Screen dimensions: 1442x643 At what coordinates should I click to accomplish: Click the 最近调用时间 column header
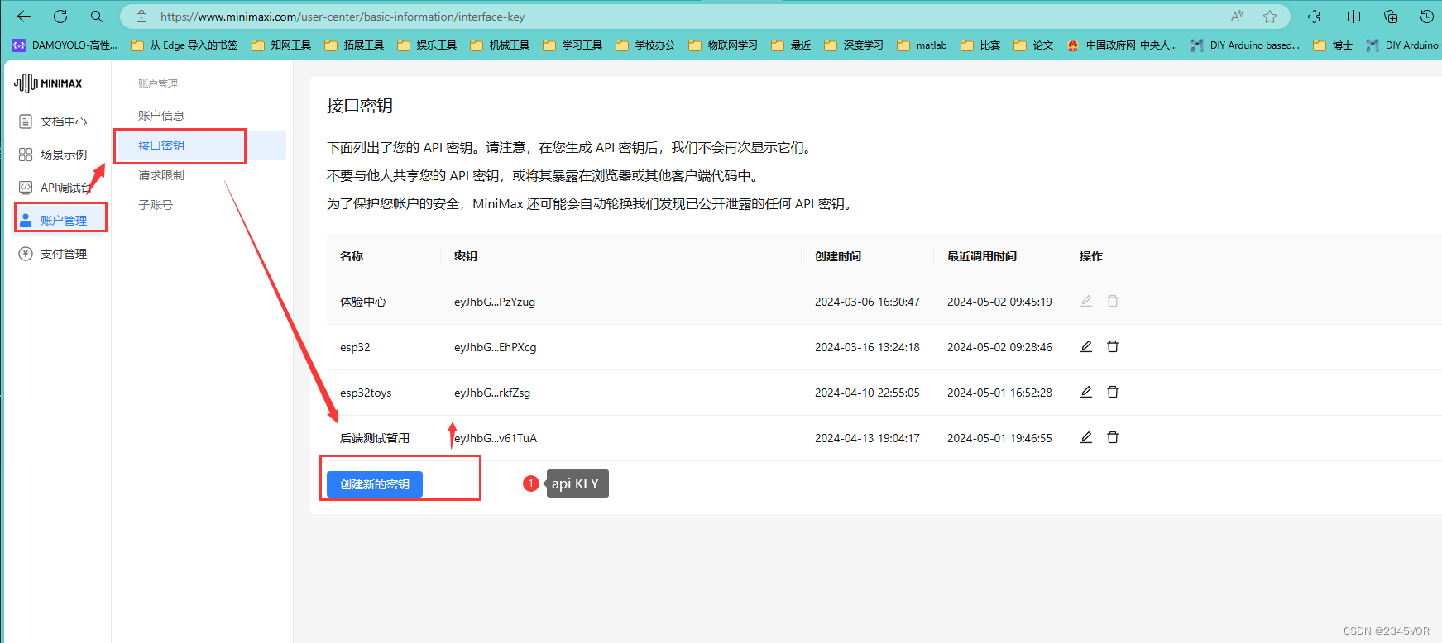[x=982, y=256]
